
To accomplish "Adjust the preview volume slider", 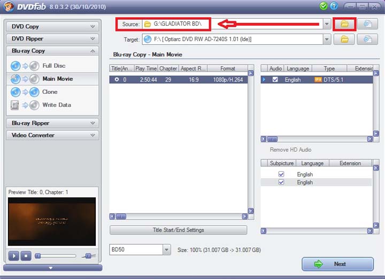I will (x=88, y=256).
